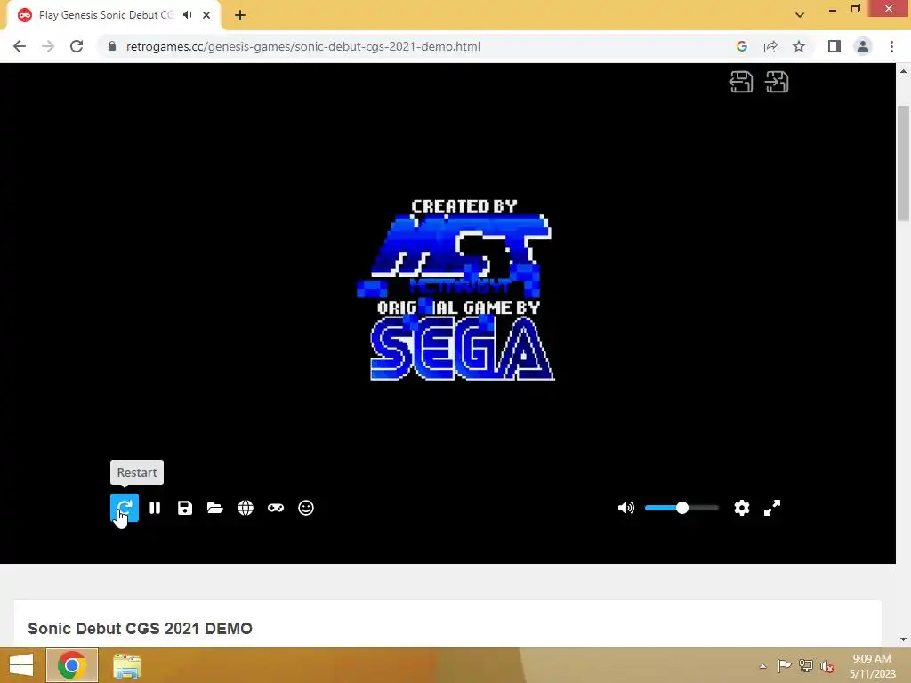The width and height of the screenshot is (911, 683).
Task: Open File Explorer from taskbar
Action: 126,665
